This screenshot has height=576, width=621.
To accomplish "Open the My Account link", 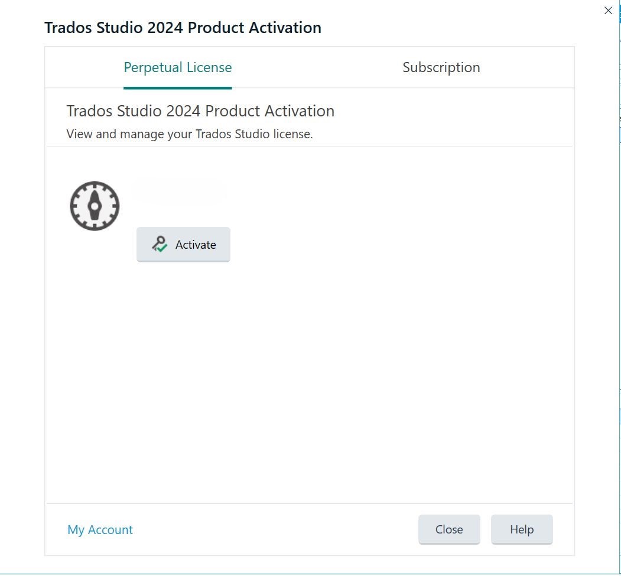I will pos(100,530).
